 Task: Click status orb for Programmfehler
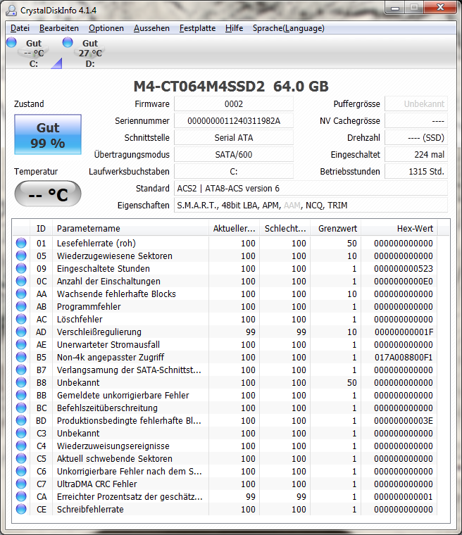[x=21, y=306]
